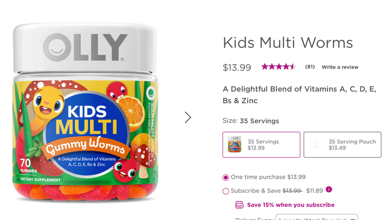Click Save 15% when you subscribe text
The height and width of the screenshot is (220, 392).
click(291, 205)
